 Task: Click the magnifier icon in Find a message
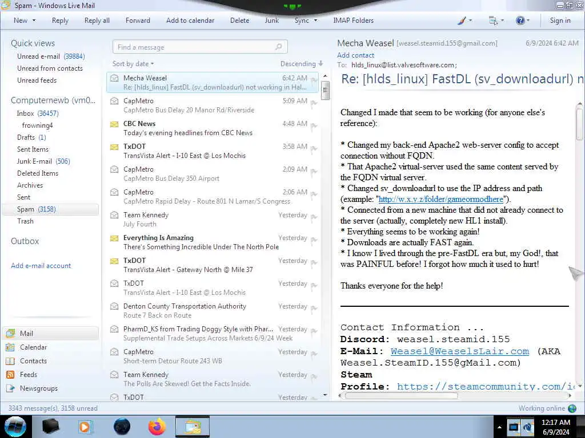(278, 47)
